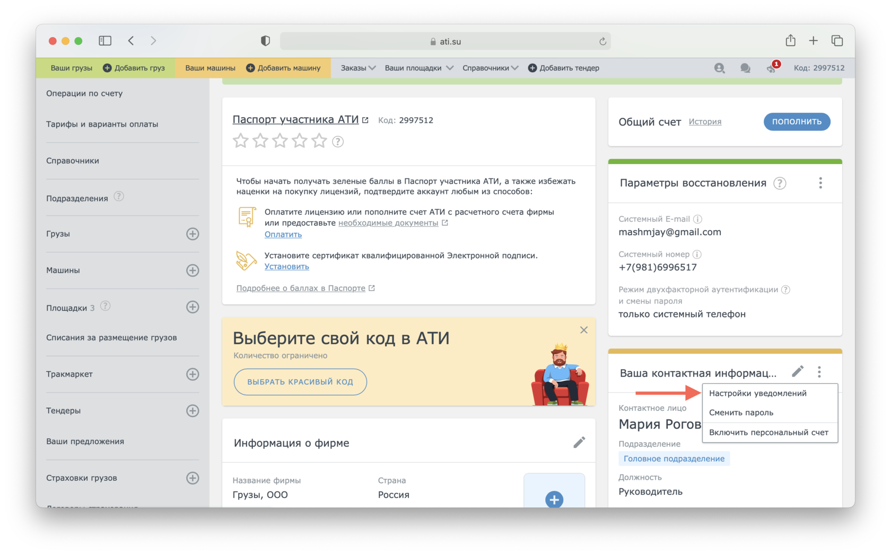Open Операции по счету in sidebar

point(84,93)
